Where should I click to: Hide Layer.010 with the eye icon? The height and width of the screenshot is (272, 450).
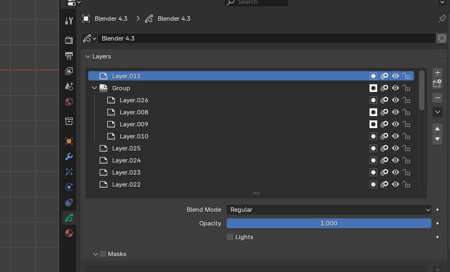point(395,136)
